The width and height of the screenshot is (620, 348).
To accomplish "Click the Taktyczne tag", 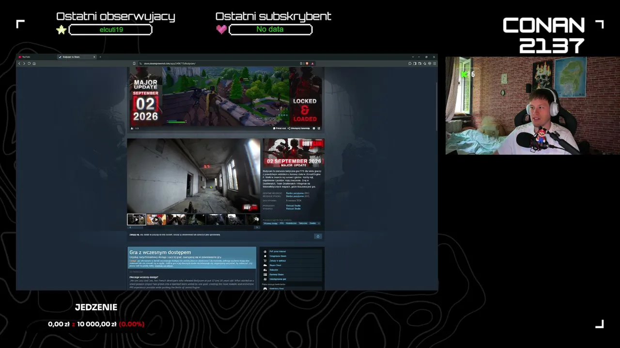I will point(303,223).
